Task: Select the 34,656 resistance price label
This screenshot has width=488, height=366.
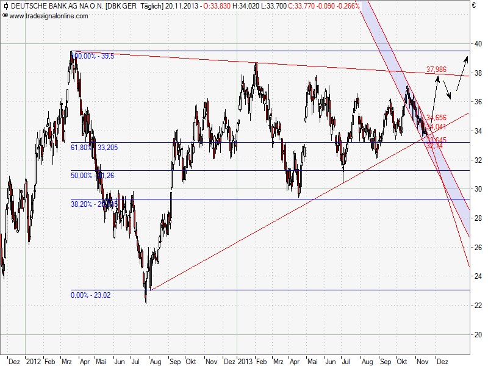Action: (435, 117)
